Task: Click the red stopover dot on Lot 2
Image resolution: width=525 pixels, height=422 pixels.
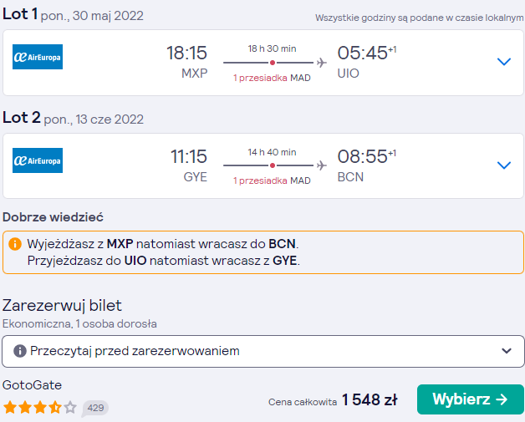Action: click(x=273, y=165)
